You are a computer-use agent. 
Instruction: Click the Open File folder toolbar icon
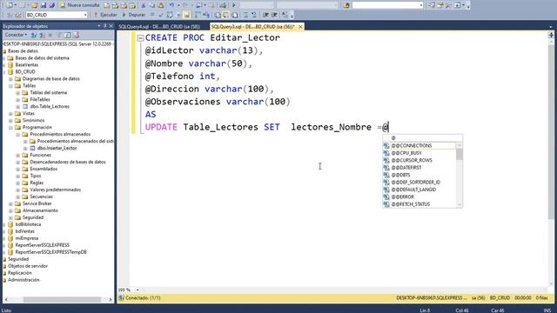click(x=35, y=5)
